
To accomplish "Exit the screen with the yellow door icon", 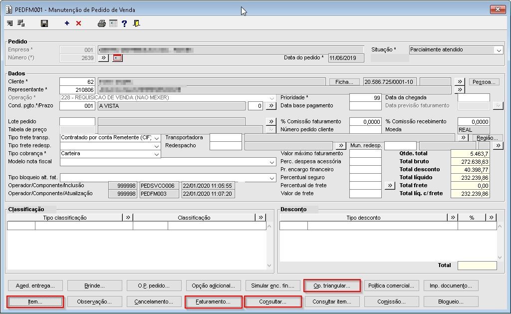I will [136, 23].
